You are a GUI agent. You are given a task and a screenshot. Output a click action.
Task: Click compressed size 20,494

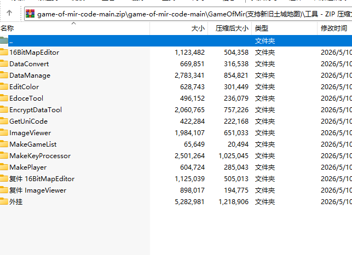point(238,144)
